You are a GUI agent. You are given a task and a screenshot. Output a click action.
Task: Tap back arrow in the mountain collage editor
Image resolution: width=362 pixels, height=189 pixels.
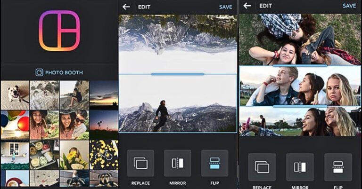tap(126, 7)
